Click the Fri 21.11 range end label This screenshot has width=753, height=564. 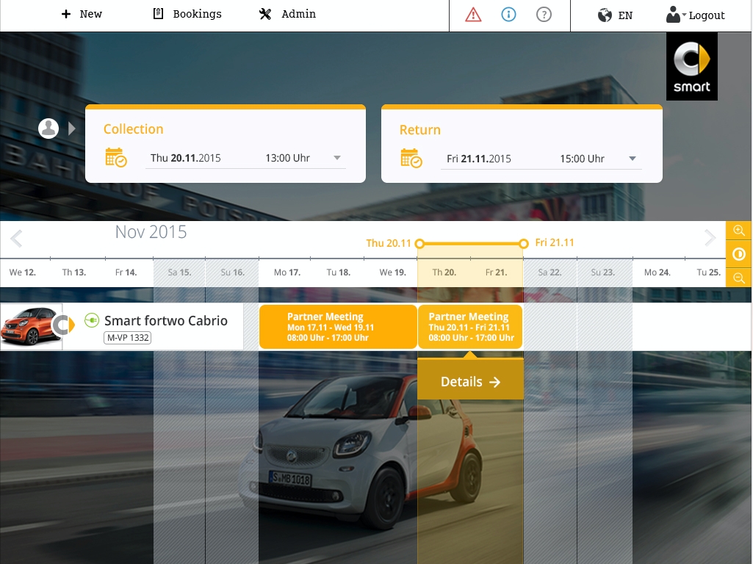[555, 242]
